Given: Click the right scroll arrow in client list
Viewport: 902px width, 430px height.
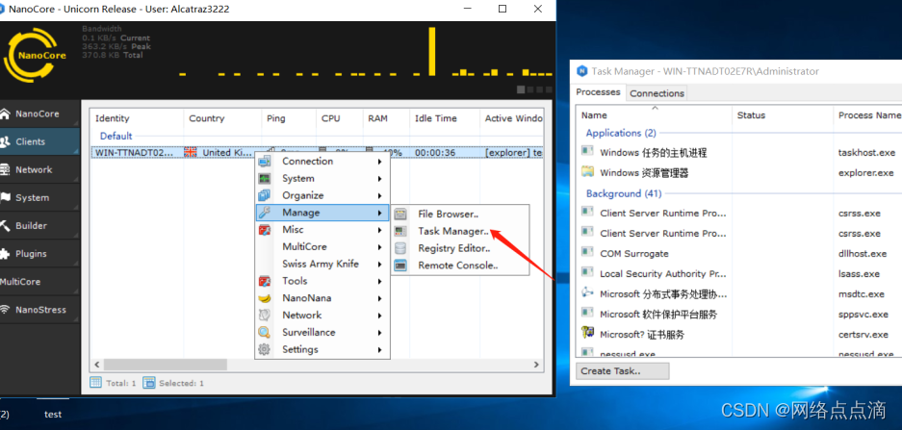Looking at the screenshot, I should pyautogui.click(x=536, y=365).
